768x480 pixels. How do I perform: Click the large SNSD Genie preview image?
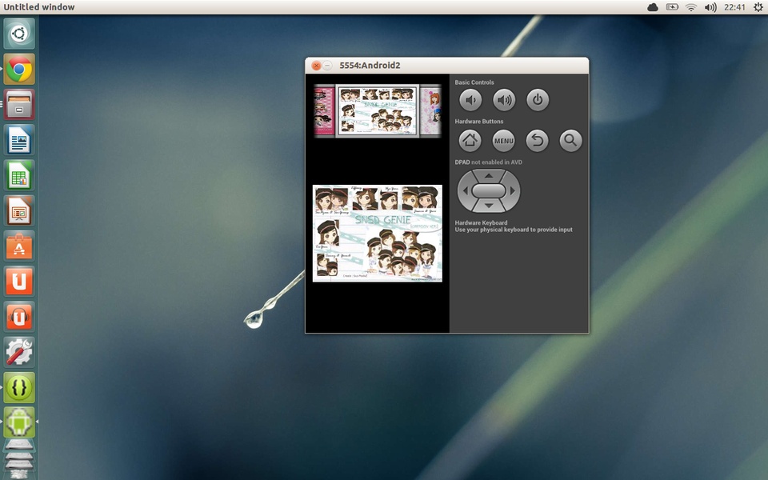[377, 233]
